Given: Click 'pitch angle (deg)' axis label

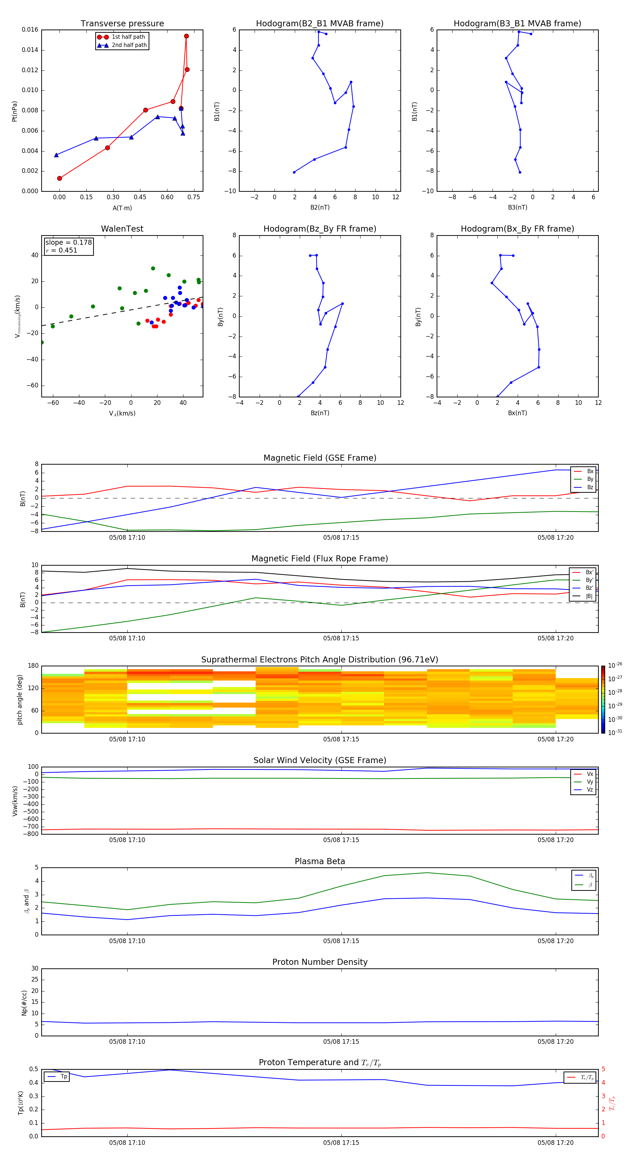Looking at the screenshot, I should 20,699.
